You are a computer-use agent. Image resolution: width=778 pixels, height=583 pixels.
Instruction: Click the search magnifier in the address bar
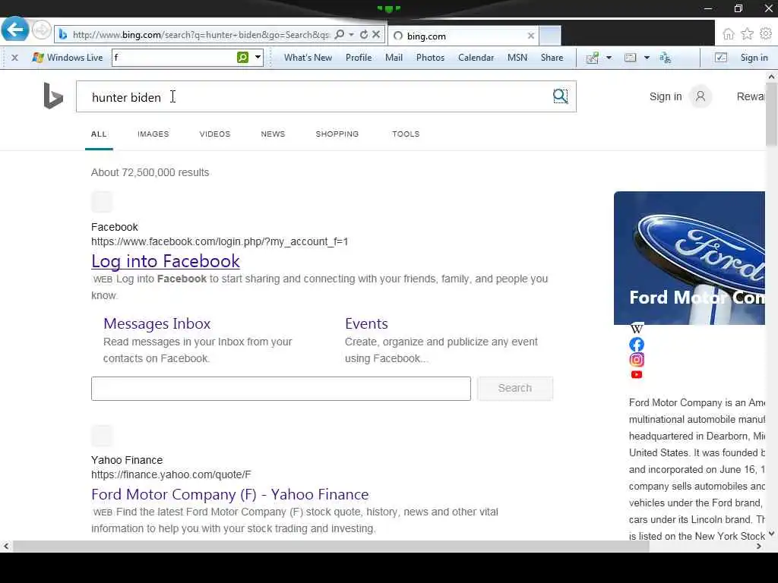[x=340, y=35]
